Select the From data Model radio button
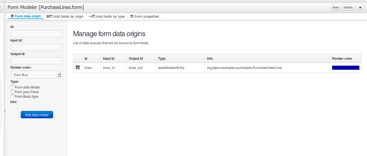 click(12, 87)
